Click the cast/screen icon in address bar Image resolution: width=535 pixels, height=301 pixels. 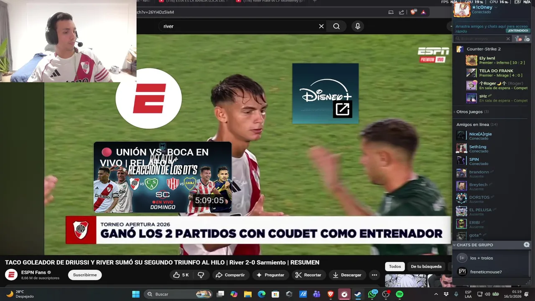click(x=391, y=12)
